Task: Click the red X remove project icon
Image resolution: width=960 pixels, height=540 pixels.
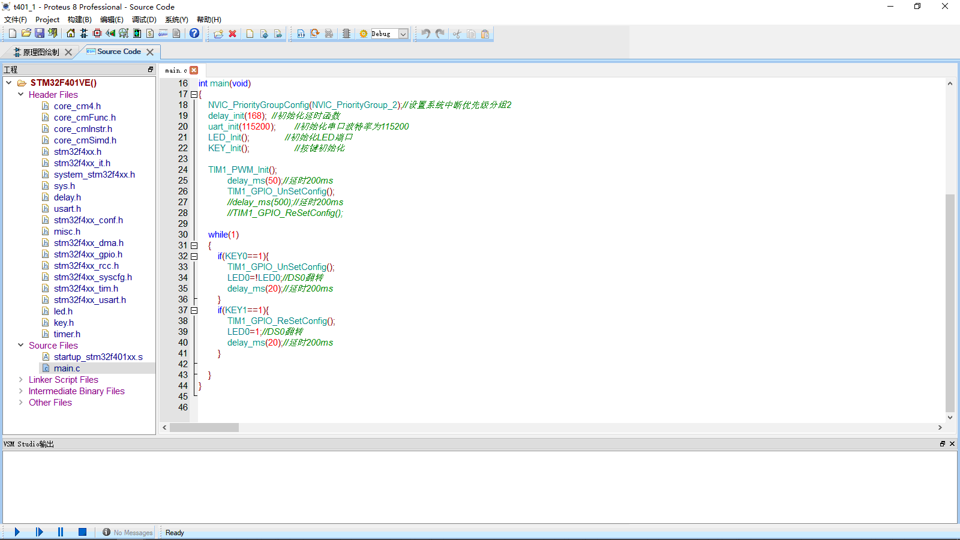Action: point(233,34)
